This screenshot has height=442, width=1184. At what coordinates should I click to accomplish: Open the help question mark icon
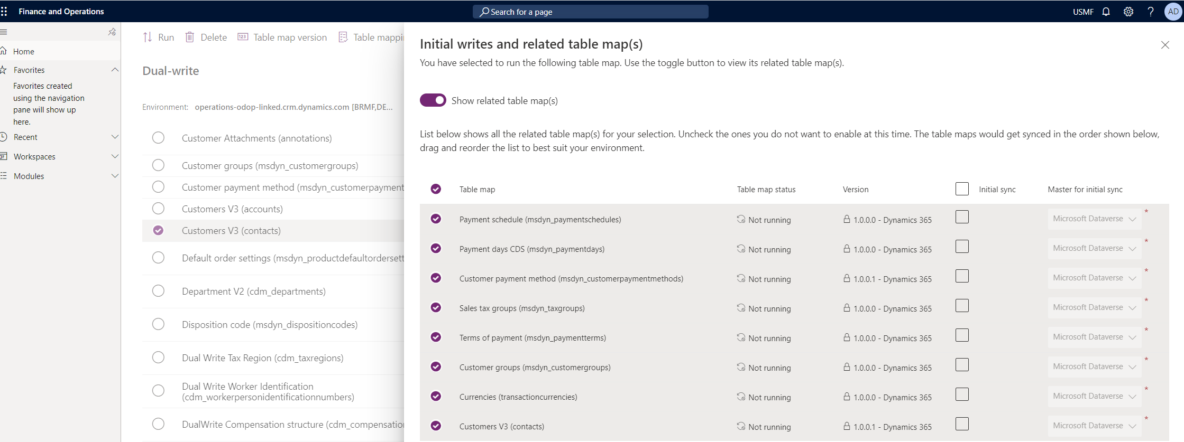[x=1151, y=12]
